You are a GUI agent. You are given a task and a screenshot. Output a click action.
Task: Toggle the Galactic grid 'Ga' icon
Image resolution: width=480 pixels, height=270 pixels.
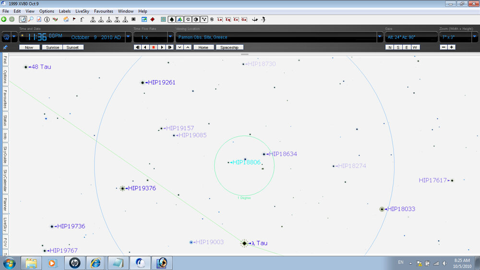coord(244,20)
